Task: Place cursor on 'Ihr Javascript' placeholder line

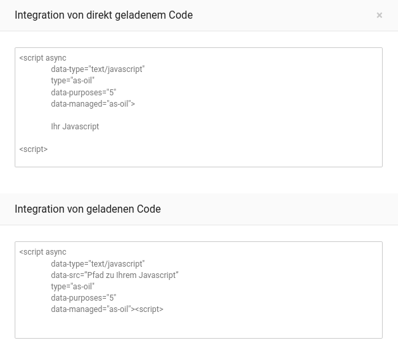Action: click(75, 127)
